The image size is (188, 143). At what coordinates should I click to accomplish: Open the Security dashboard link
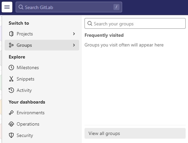tap(42, 135)
